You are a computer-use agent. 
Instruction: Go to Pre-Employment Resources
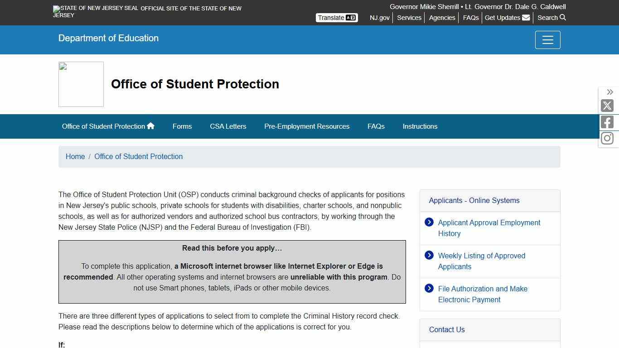307,126
